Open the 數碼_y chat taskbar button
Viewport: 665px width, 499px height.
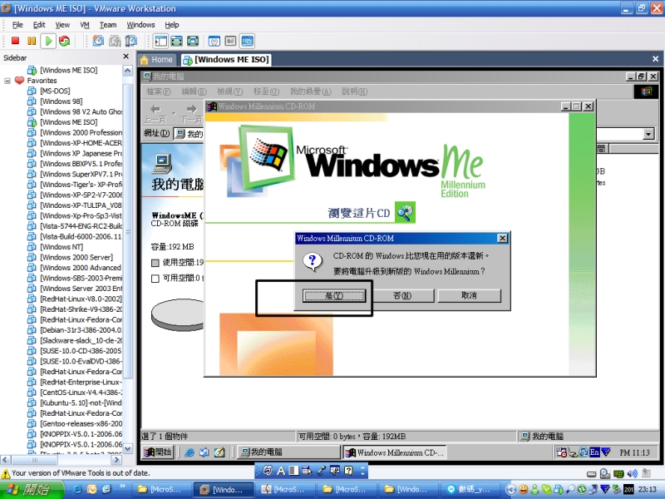[x=470, y=489]
